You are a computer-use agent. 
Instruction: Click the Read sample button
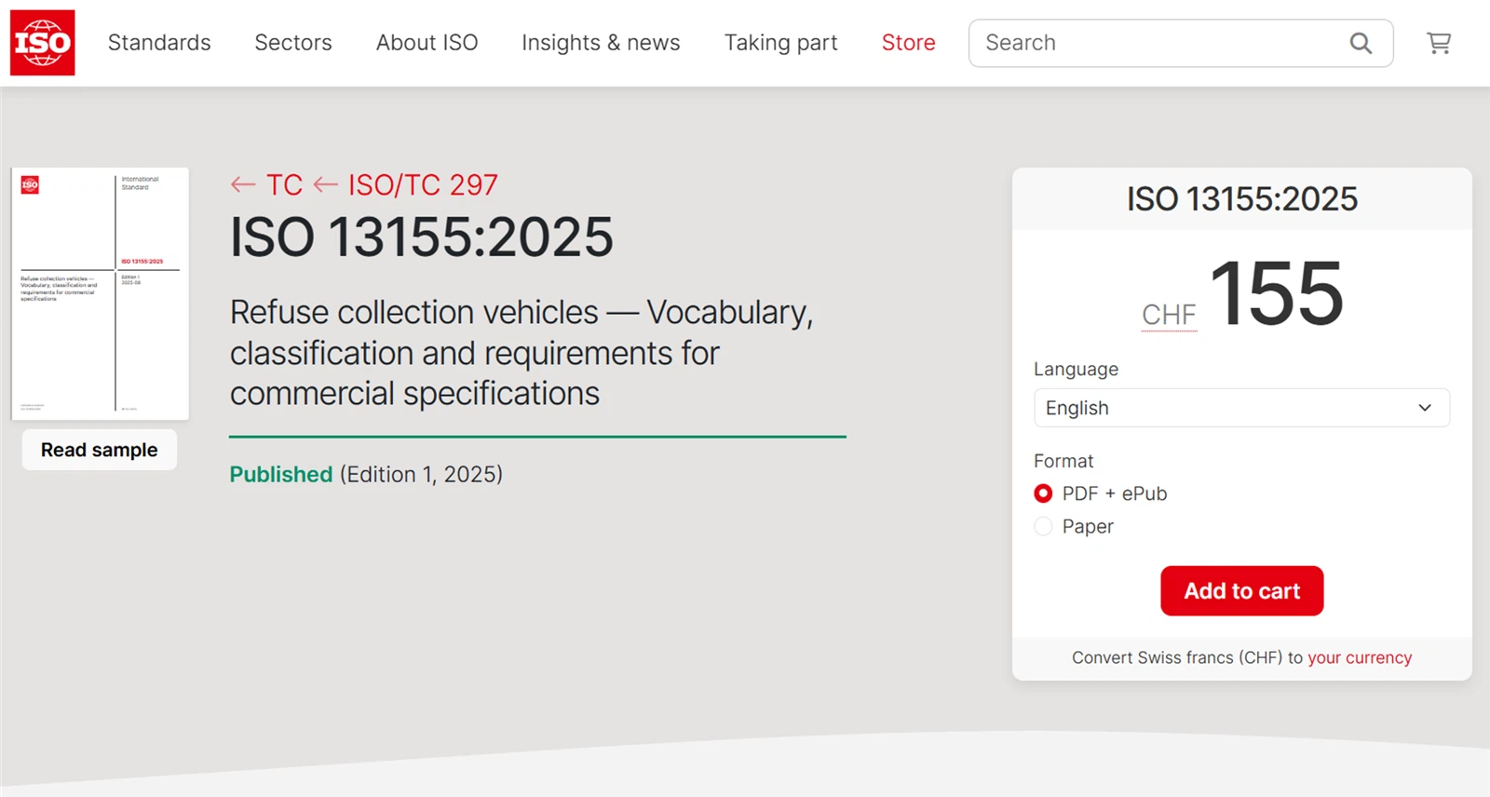click(100, 450)
